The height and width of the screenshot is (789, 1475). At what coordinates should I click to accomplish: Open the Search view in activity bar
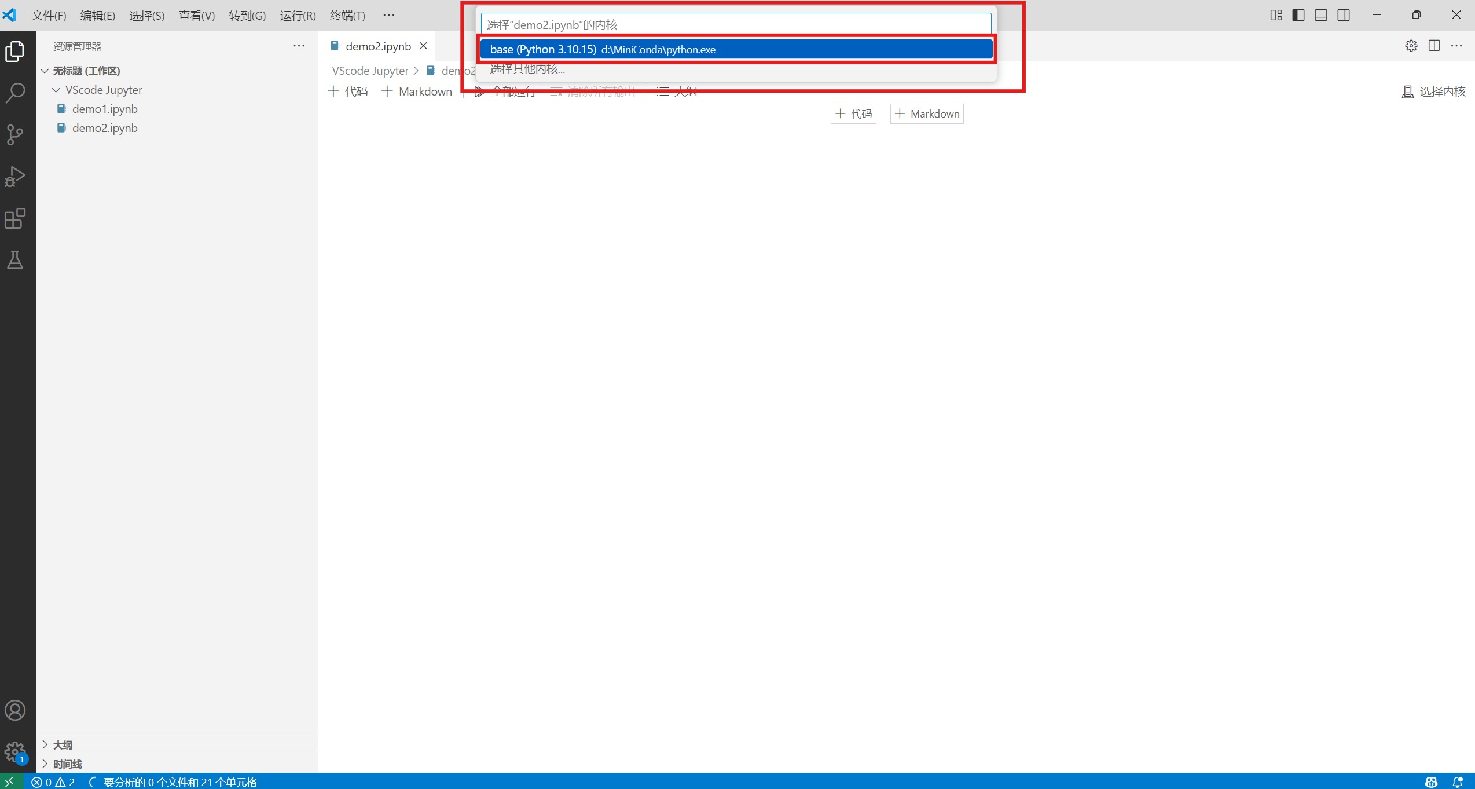(x=16, y=93)
